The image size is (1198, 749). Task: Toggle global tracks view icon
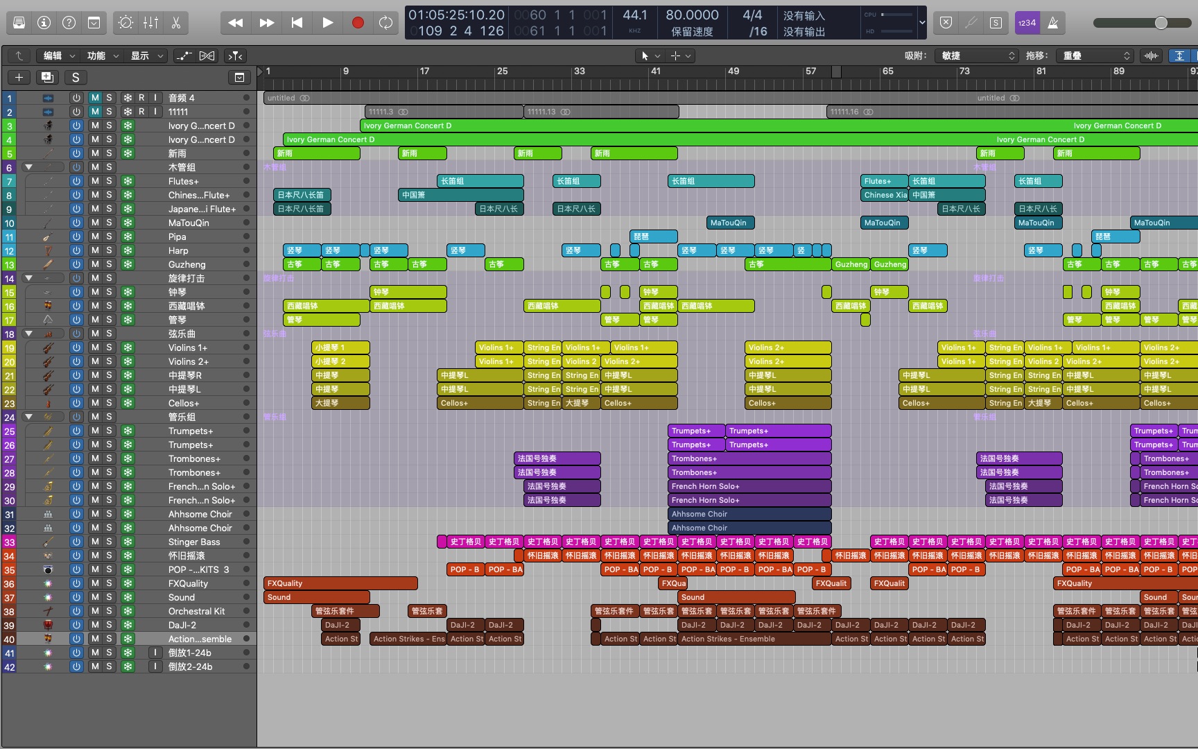point(239,77)
